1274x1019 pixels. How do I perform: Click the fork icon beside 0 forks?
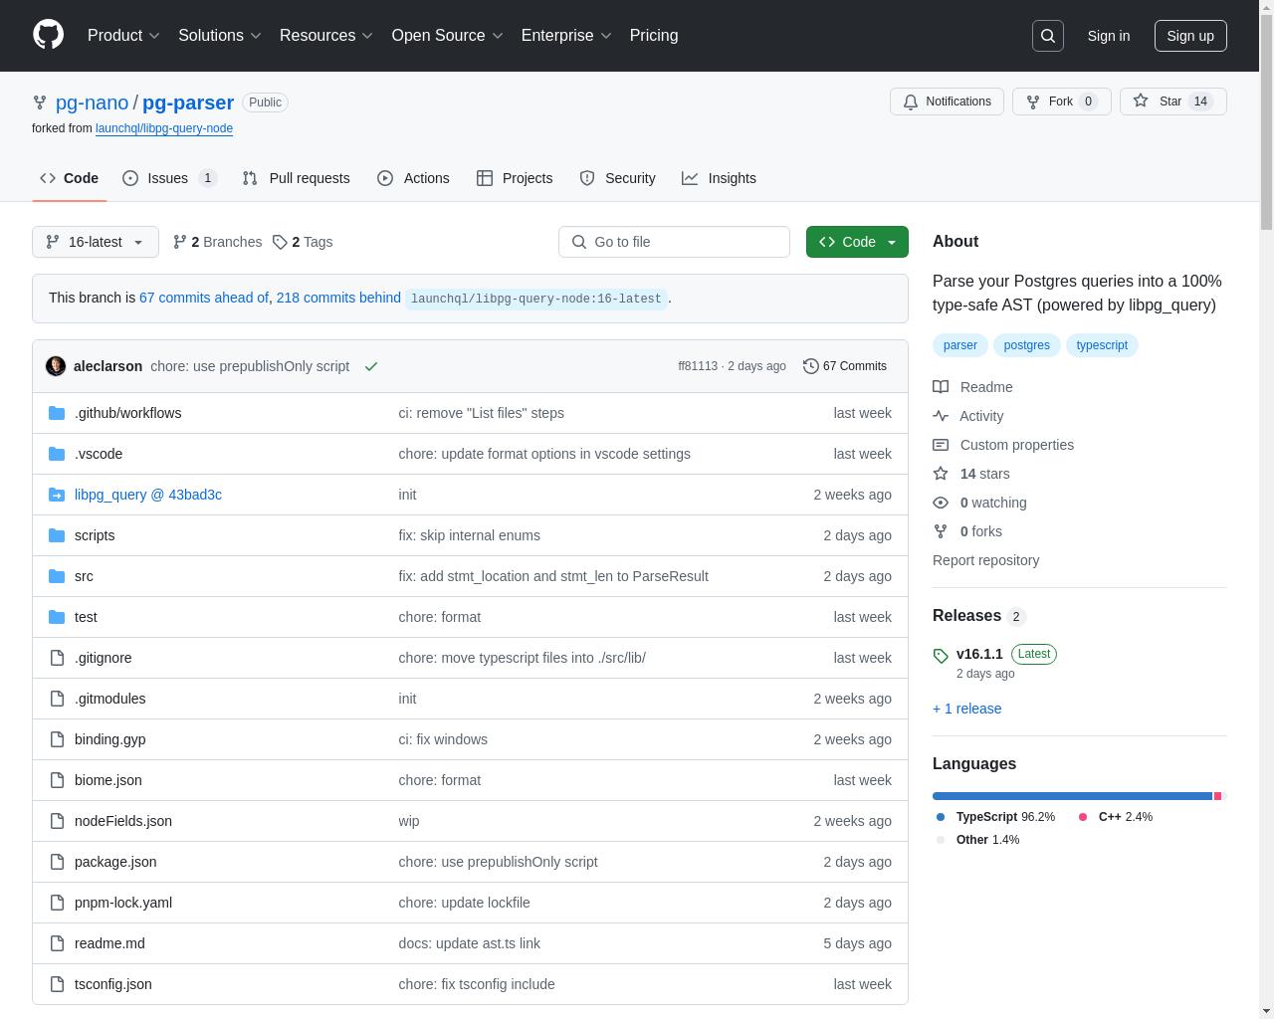click(941, 531)
